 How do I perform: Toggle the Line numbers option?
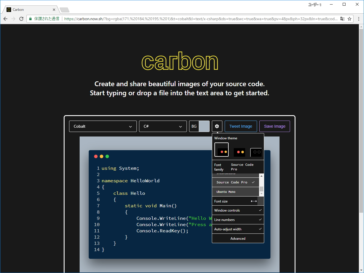click(238, 220)
